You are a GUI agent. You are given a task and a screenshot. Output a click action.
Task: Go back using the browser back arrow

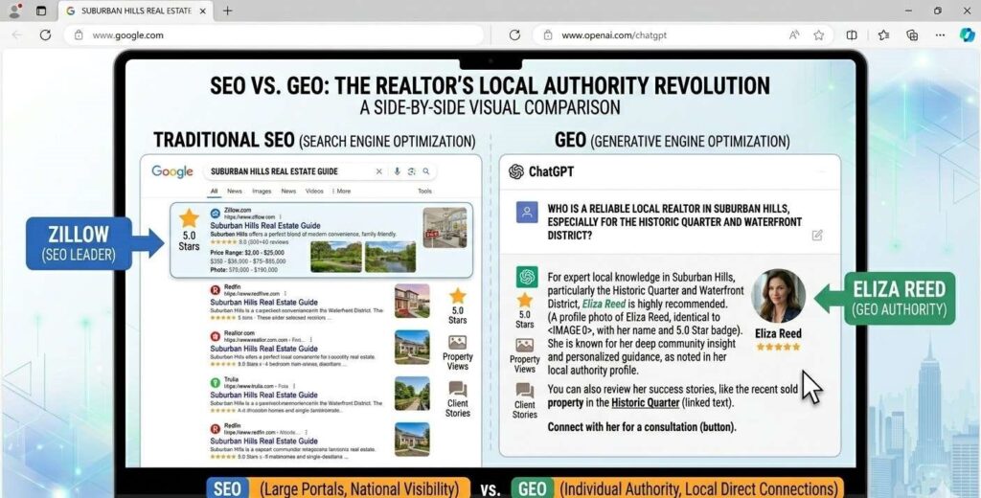17,35
